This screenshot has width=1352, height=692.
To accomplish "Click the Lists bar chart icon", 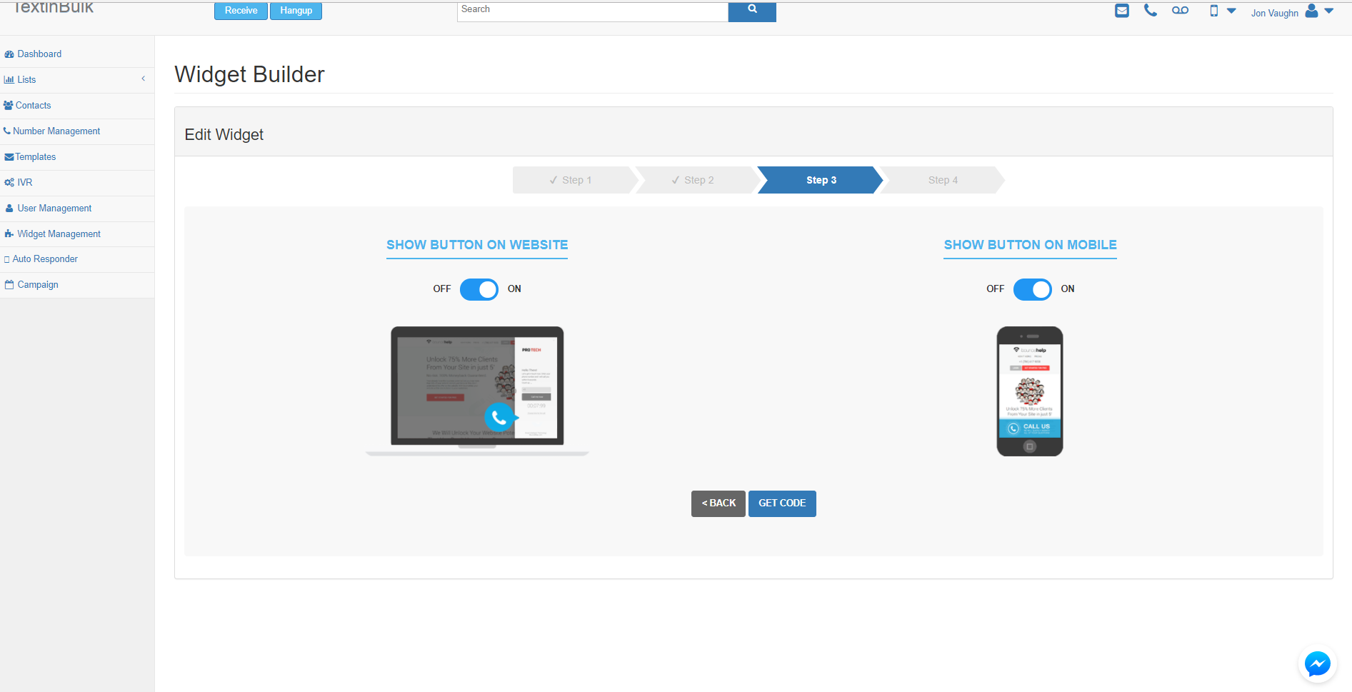I will [x=9, y=80].
